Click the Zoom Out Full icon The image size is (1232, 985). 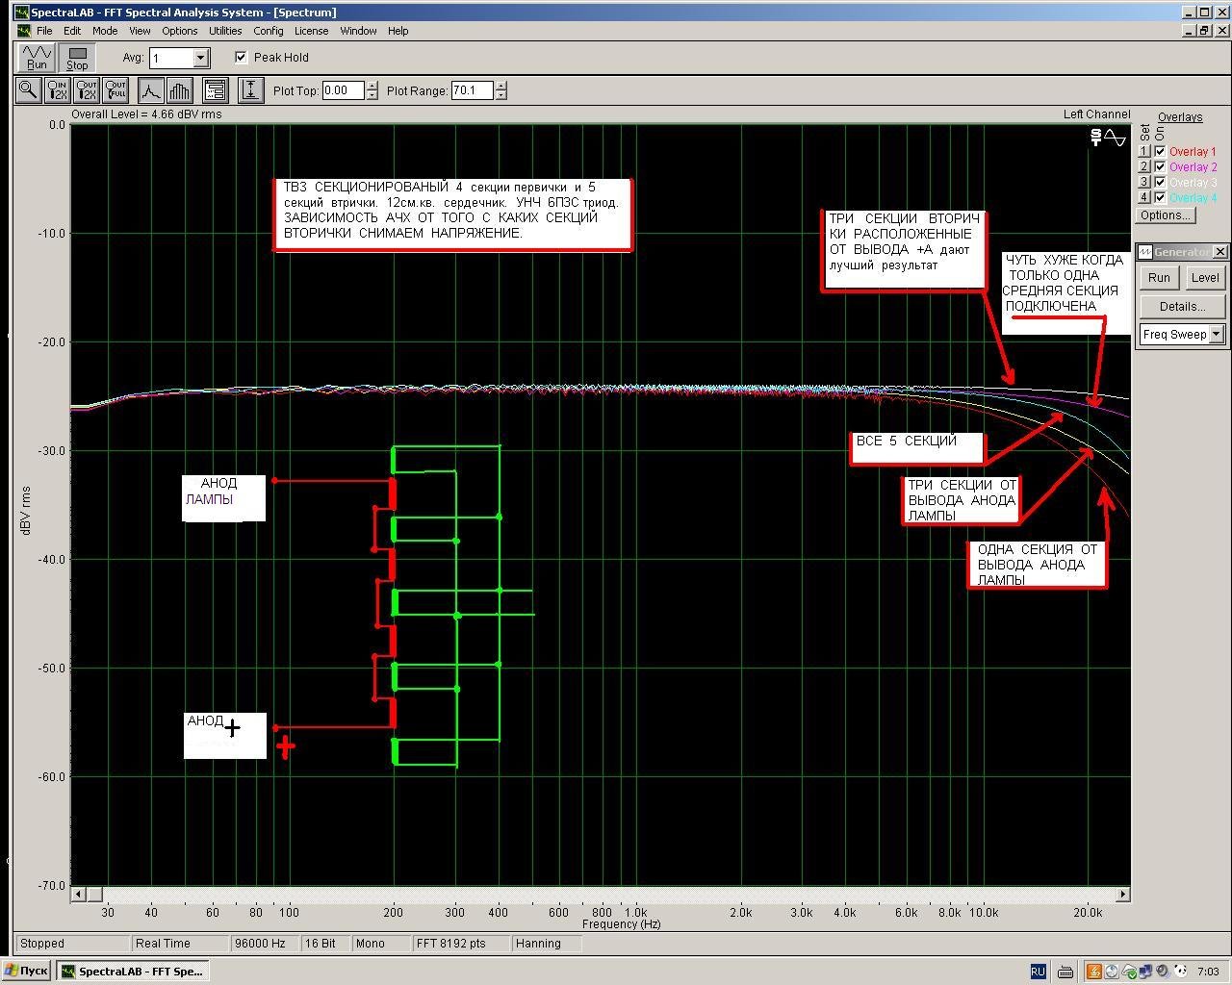115,90
